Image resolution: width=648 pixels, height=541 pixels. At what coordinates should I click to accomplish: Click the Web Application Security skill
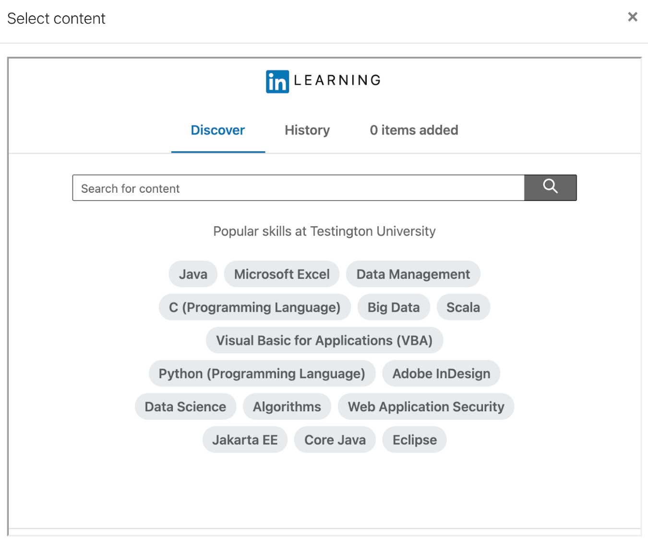426,406
